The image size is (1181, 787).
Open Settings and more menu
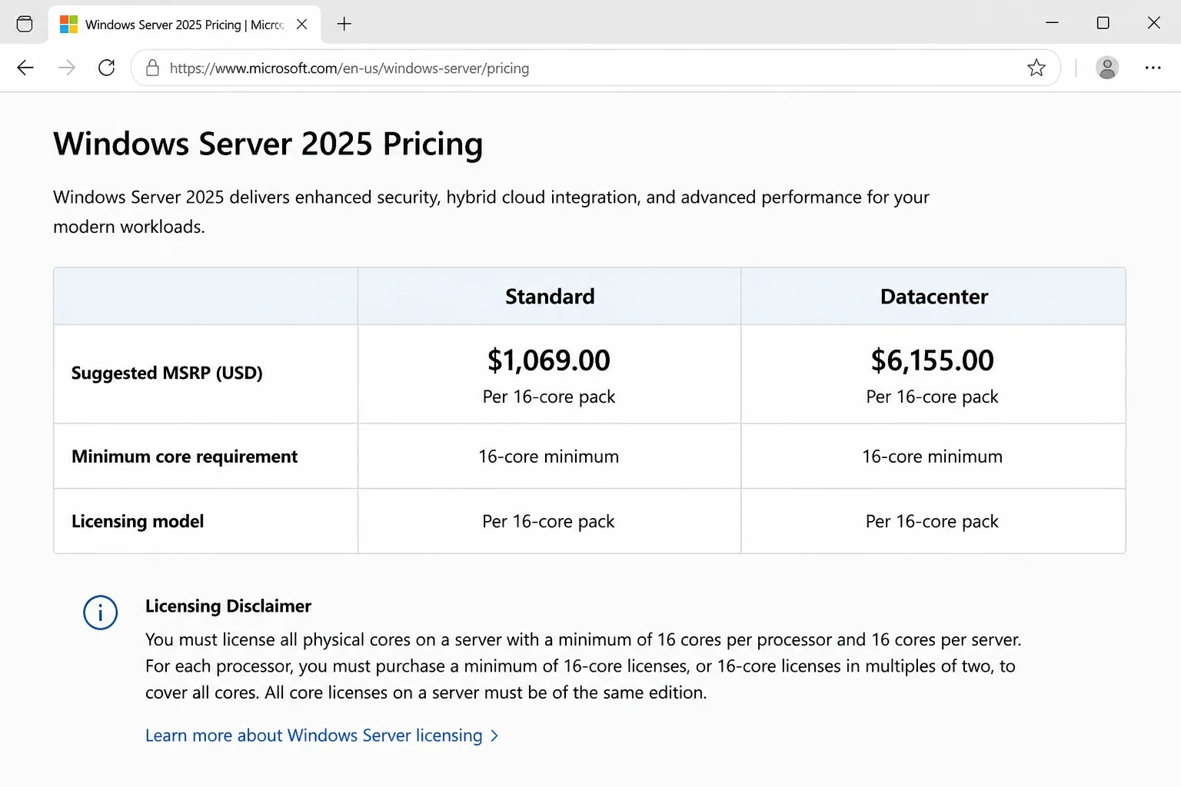coord(1153,68)
